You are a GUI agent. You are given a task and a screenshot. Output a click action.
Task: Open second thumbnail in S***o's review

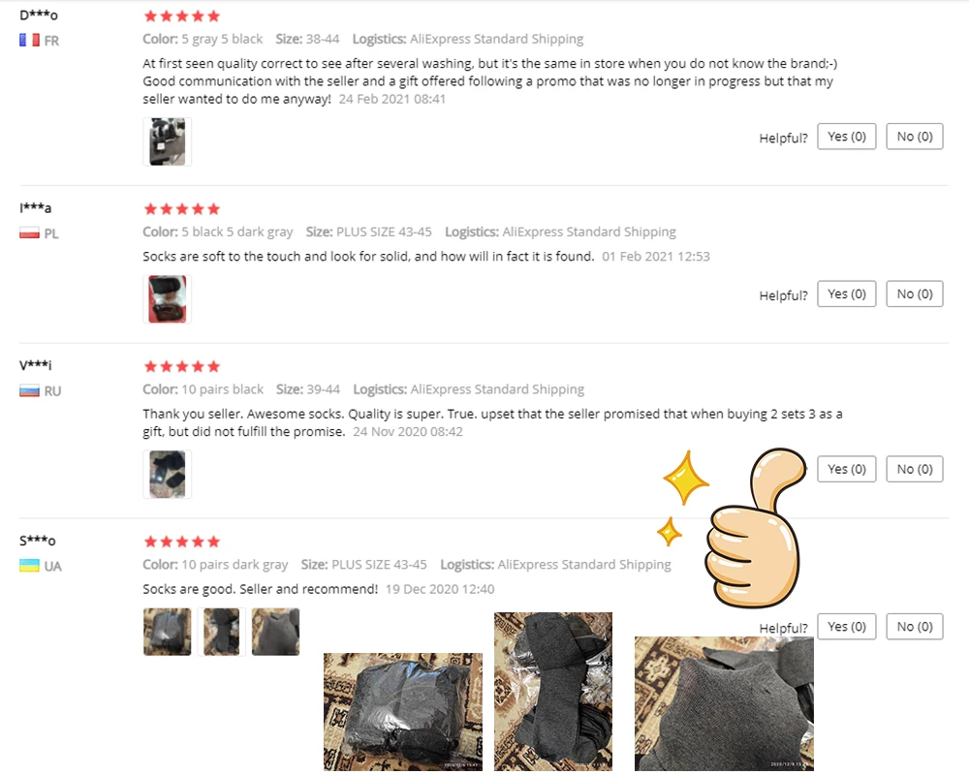(x=221, y=632)
